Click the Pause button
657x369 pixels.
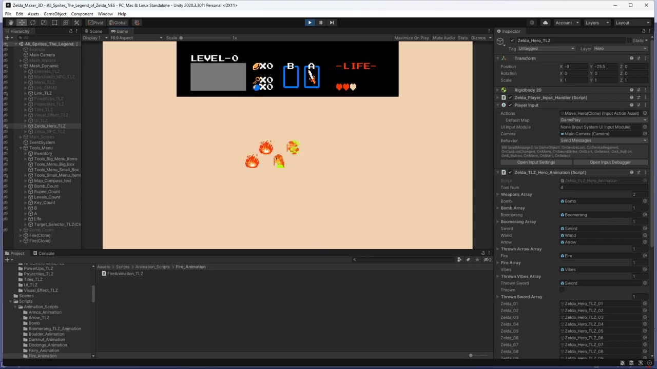(x=321, y=23)
